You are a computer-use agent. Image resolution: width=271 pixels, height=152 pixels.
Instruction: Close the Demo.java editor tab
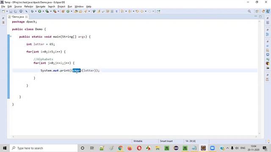[26, 17]
